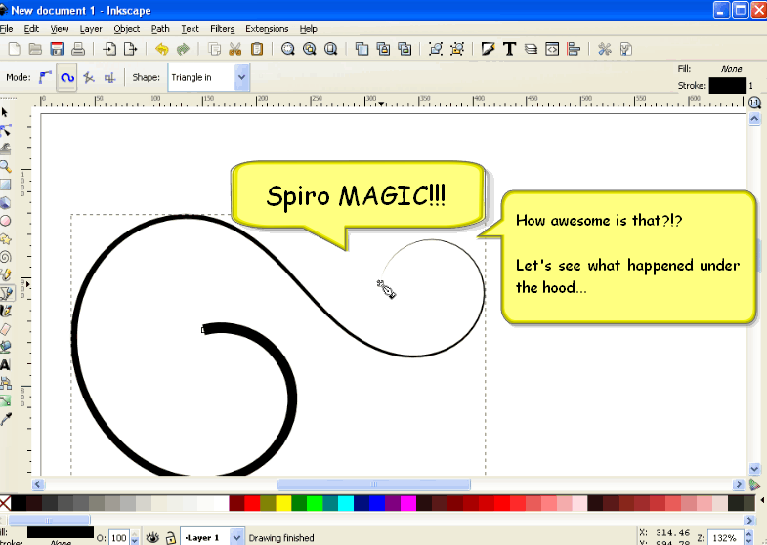Viewport: 767px width, 545px height.
Task: Click the Cut scissors icon
Action: tap(235, 49)
